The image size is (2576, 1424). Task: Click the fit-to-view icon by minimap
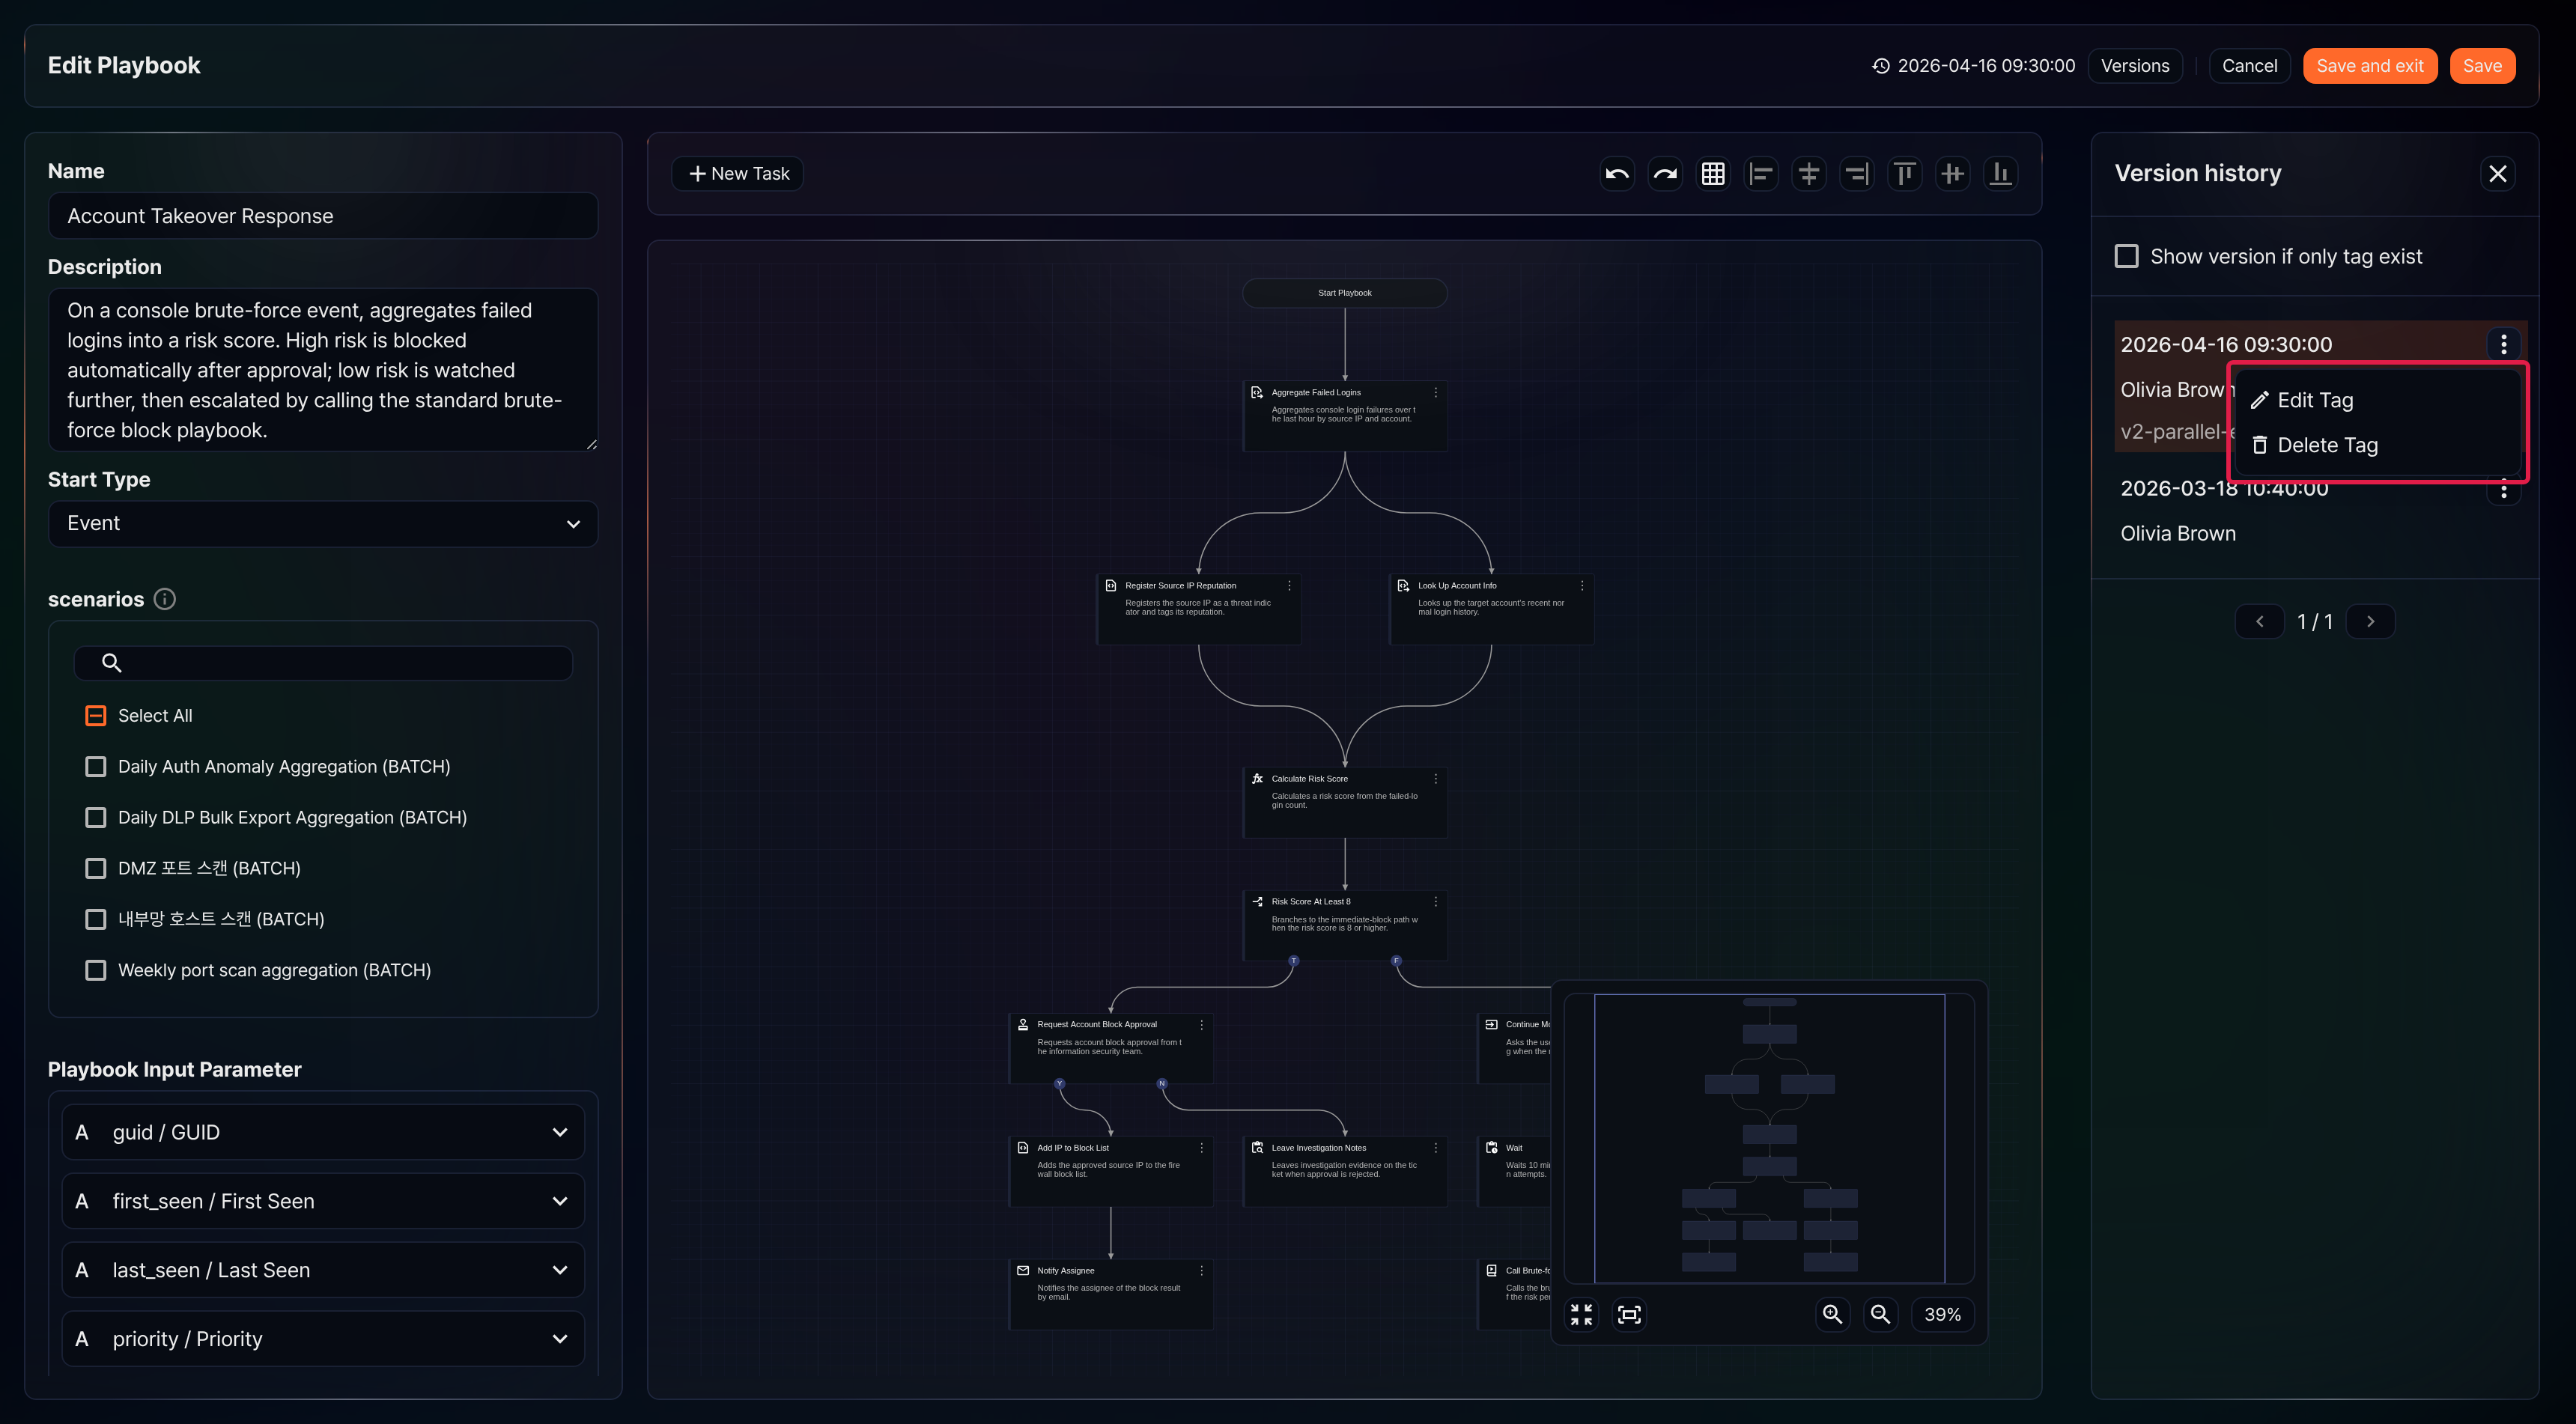tap(1629, 1314)
